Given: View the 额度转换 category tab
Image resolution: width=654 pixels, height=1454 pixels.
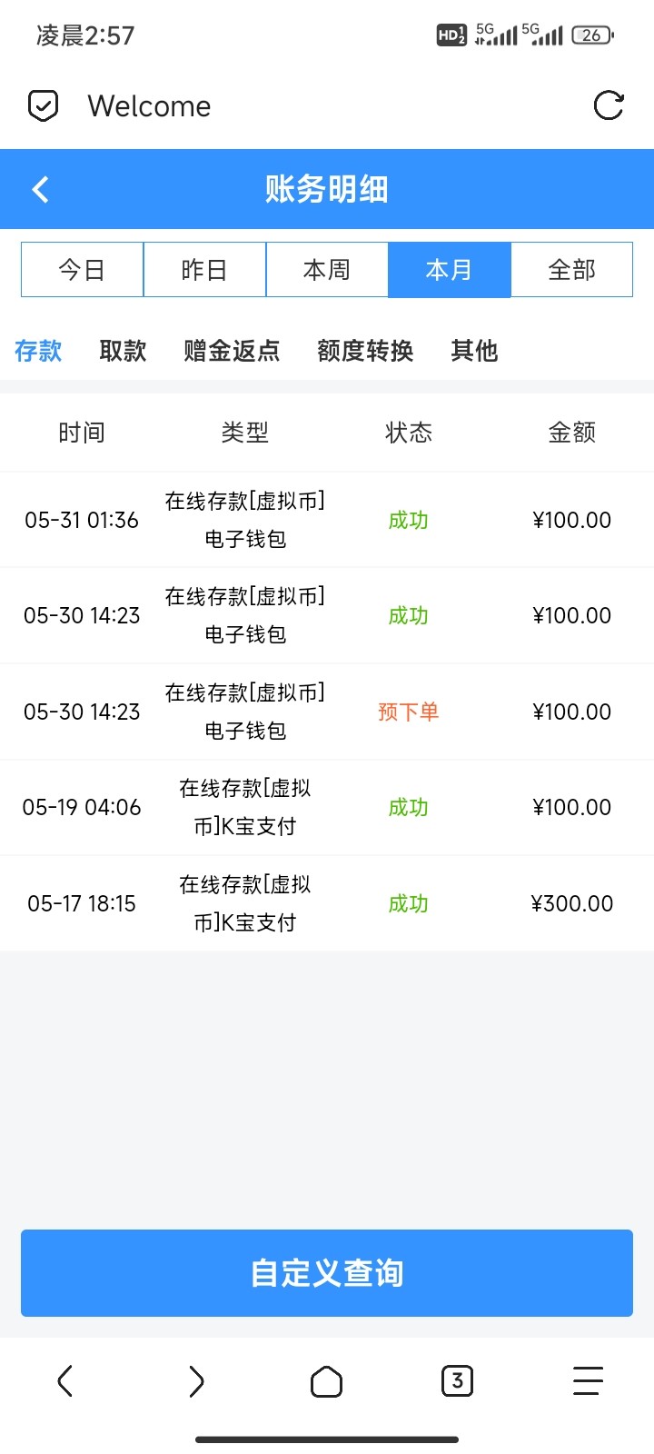Looking at the screenshot, I should tap(365, 351).
